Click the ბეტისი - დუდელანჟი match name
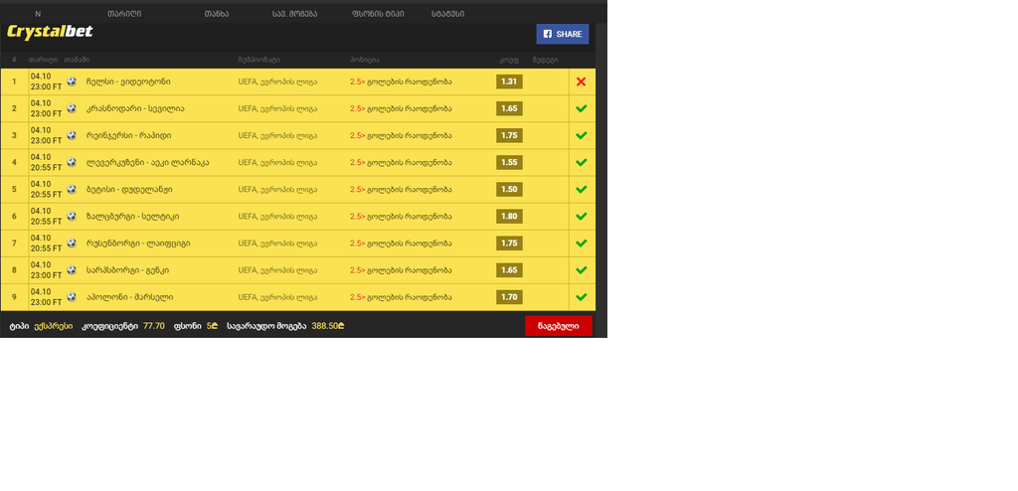This screenshot has height=491, width=1018. 129,190
